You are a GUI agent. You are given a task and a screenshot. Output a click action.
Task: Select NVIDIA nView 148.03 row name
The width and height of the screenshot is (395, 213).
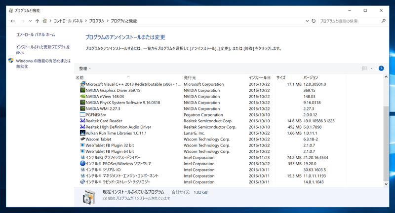(x=105, y=96)
